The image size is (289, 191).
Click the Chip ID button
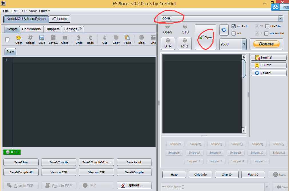pyautogui.click(x=227, y=174)
